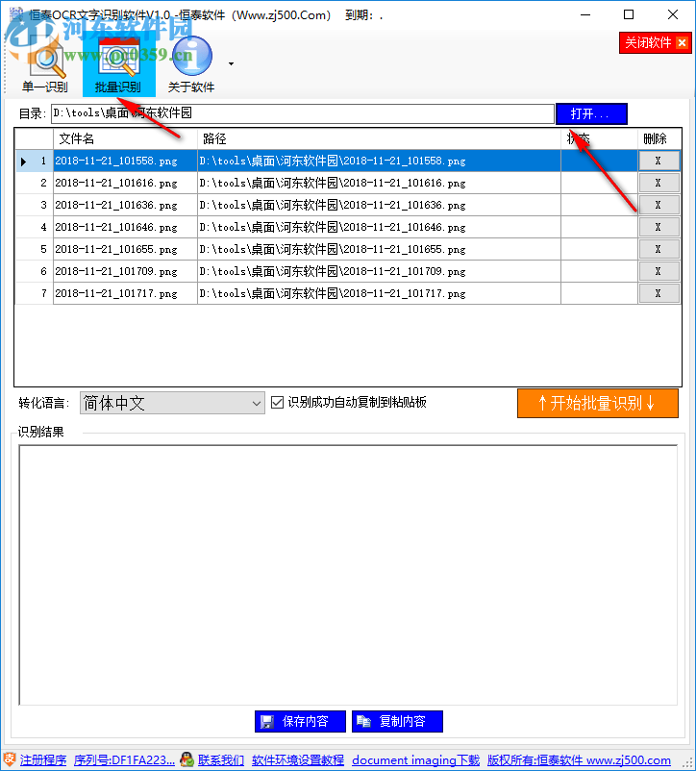This screenshot has width=696, height=771.
Task: Delete row 2018-11-21_101717.png with X
Action: tap(659, 293)
